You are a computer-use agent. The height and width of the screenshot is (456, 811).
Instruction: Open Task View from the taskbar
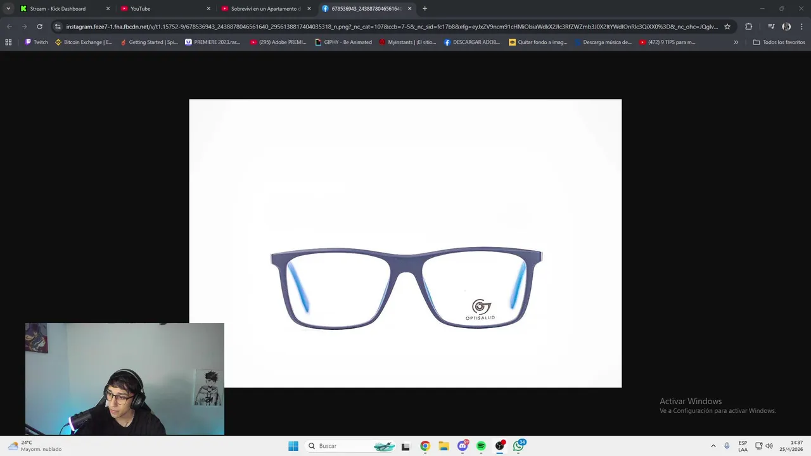pos(405,446)
